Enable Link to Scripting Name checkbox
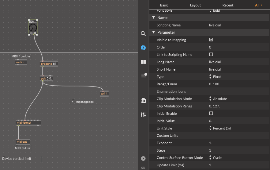 click(x=211, y=55)
